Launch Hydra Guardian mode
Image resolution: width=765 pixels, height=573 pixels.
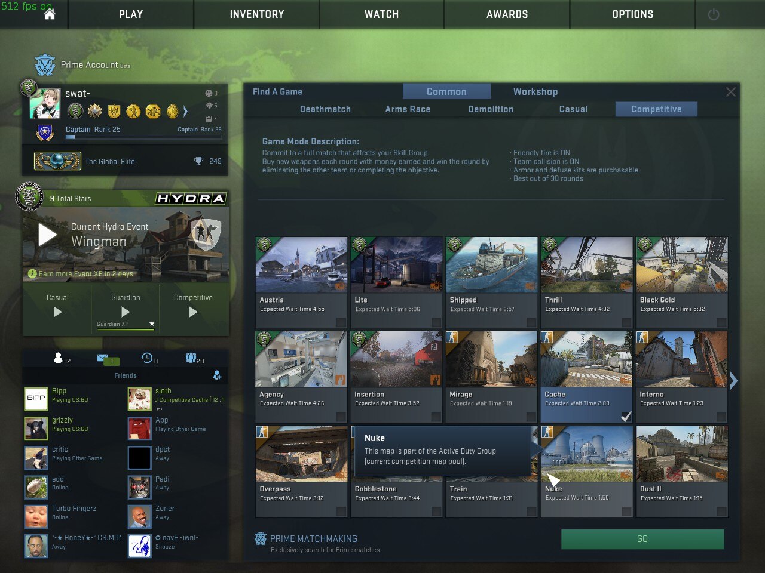coord(126,312)
